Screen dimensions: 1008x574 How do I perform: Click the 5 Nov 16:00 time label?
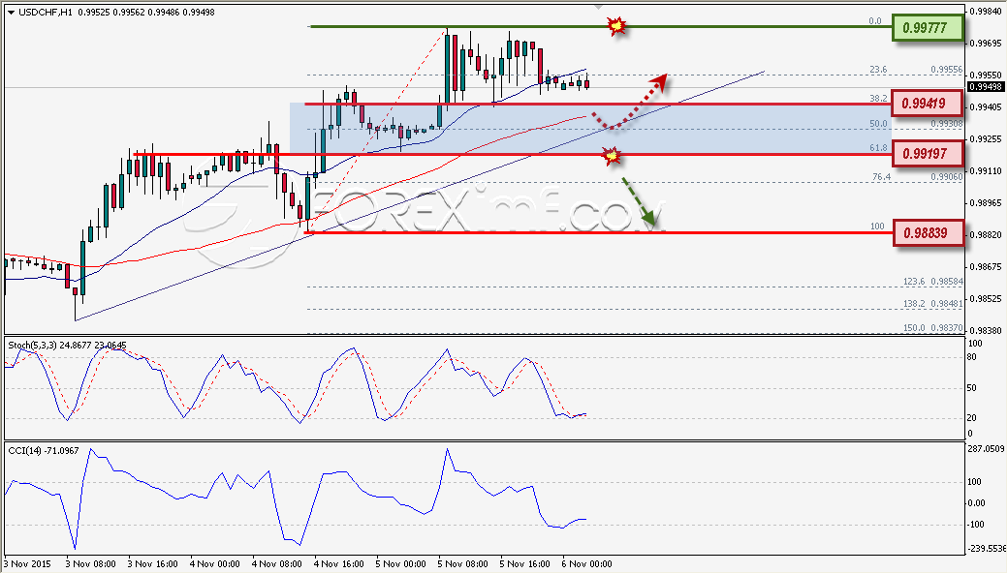point(524,563)
